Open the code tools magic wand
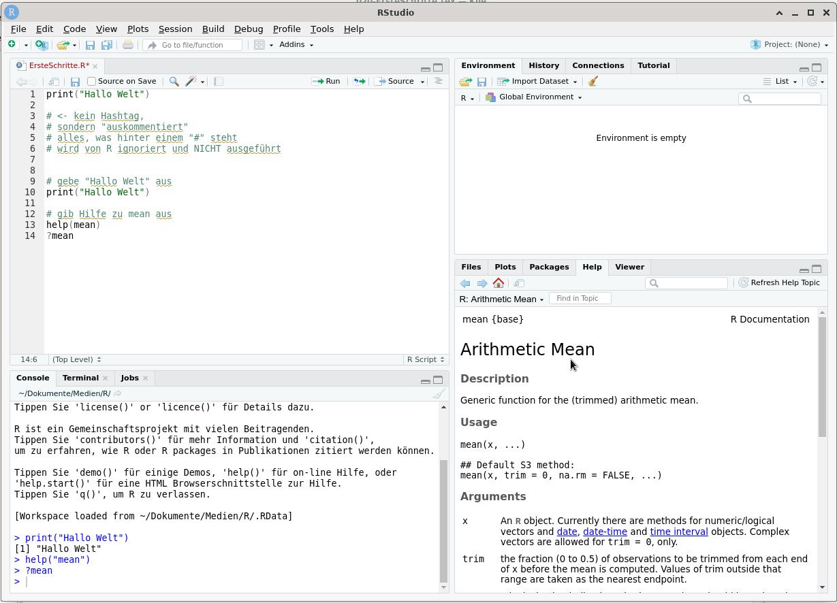The image size is (837, 603). (x=191, y=82)
